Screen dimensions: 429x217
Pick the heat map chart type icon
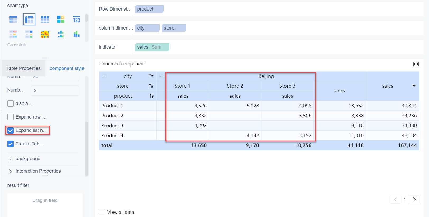click(45, 34)
